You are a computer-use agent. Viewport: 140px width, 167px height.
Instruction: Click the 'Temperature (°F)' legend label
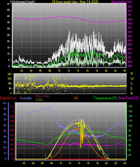pos(105,98)
